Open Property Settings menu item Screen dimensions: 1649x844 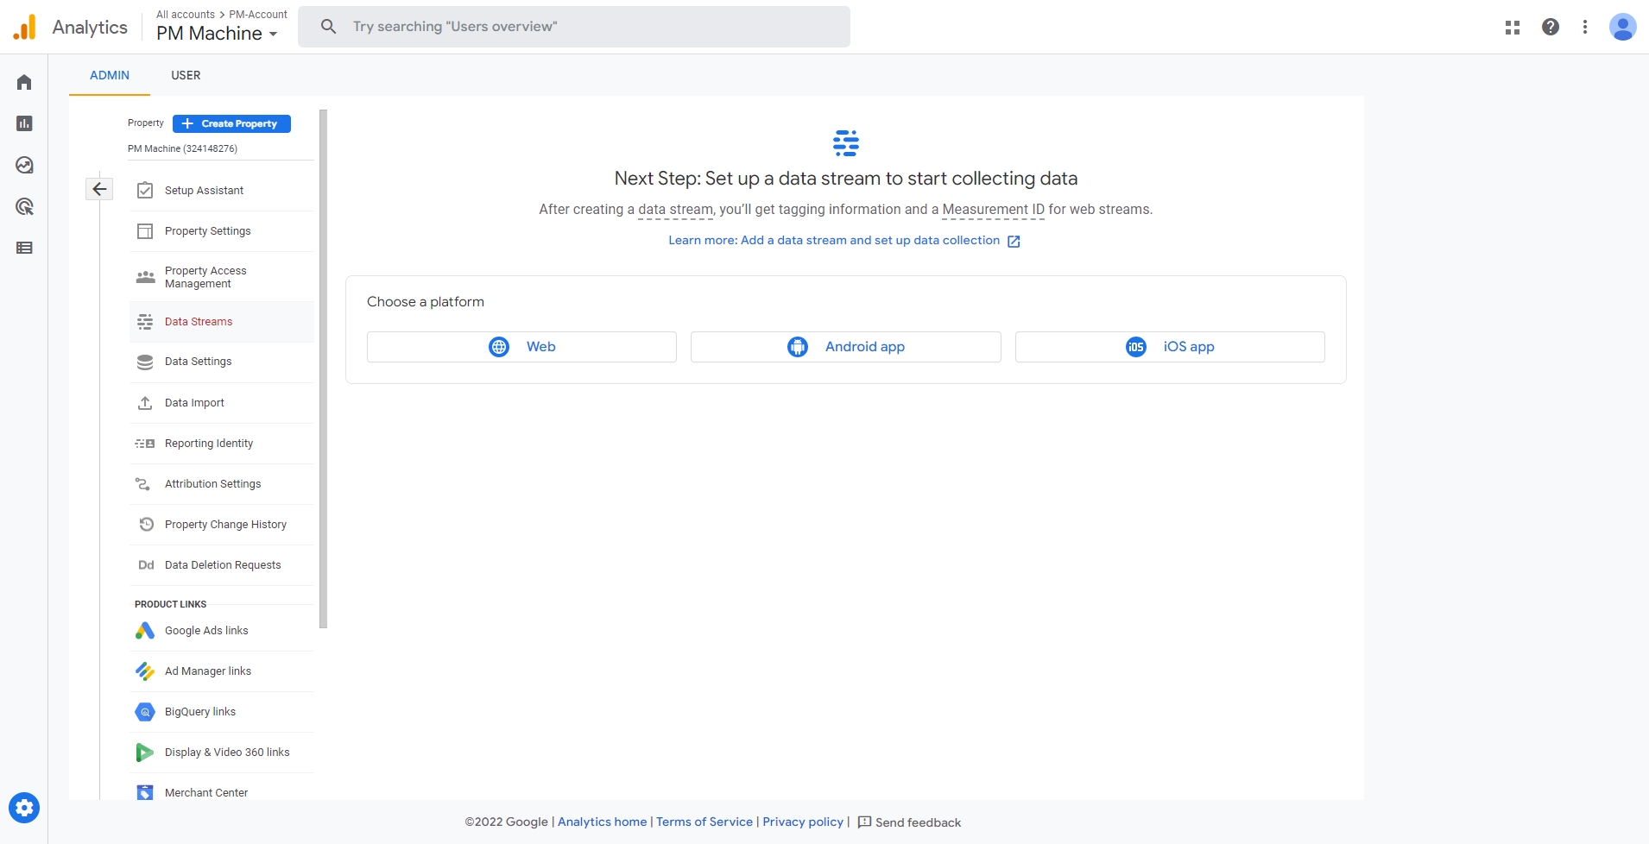tap(222, 231)
